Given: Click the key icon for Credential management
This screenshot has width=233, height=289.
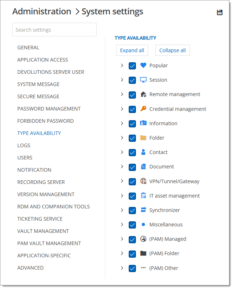Looking at the screenshot, I should click(x=143, y=109).
